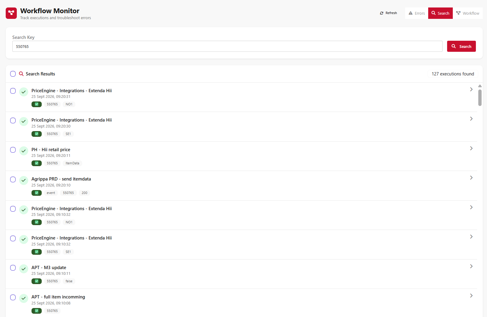The width and height of the screenshot is (487, 317).
Task: Click the green badge icon under the 09:20:30 execution
Action: point(37,134)
